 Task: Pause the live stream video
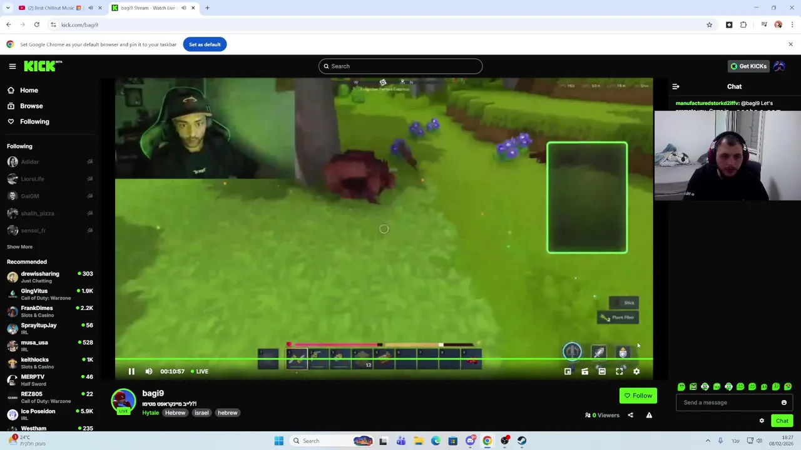point(131,371)
